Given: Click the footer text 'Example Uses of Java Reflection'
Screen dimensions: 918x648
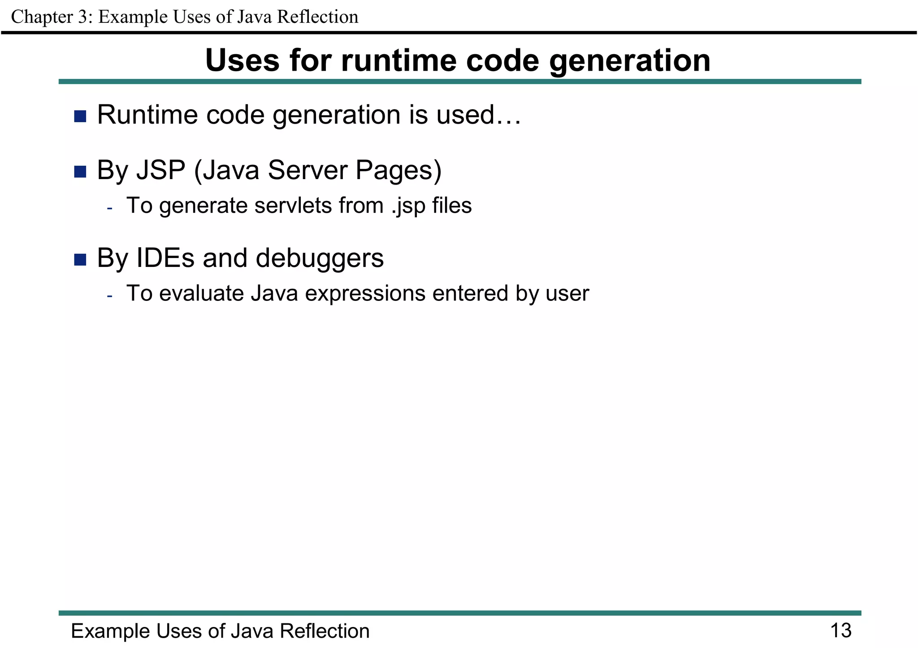Looking at the screenshot, I should click(x=220, y=631).
